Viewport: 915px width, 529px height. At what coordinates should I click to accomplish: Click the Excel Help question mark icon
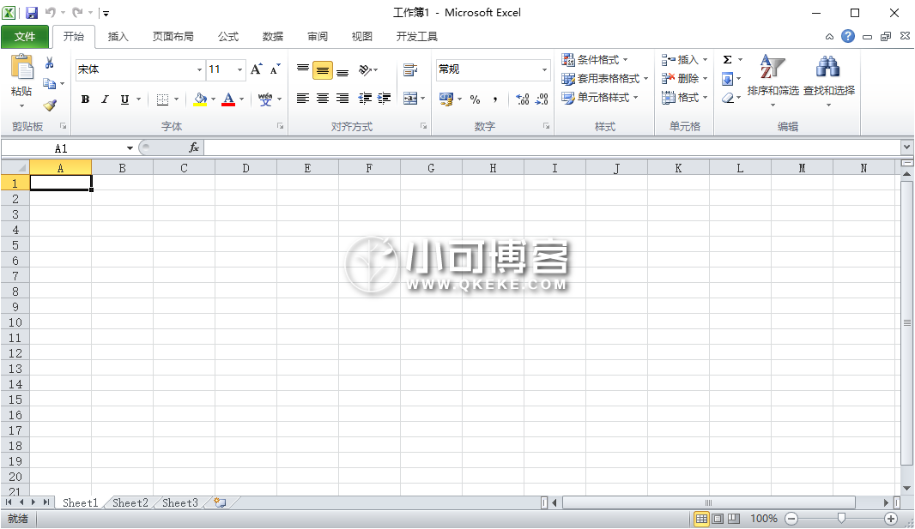pos(848,36)
